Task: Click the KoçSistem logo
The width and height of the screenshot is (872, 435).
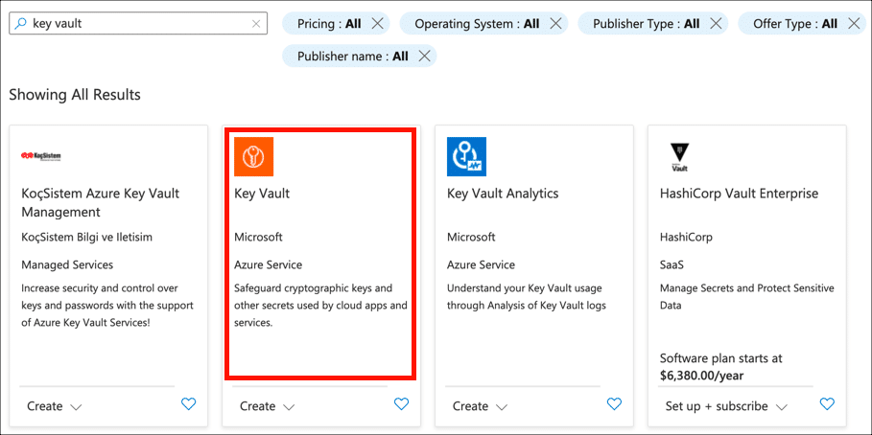Action: [x=40, y=156]
